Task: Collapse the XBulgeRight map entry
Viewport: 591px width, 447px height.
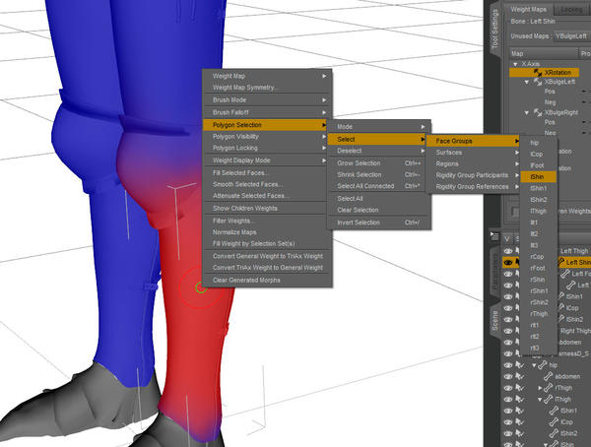Action: tap(527, 112)
